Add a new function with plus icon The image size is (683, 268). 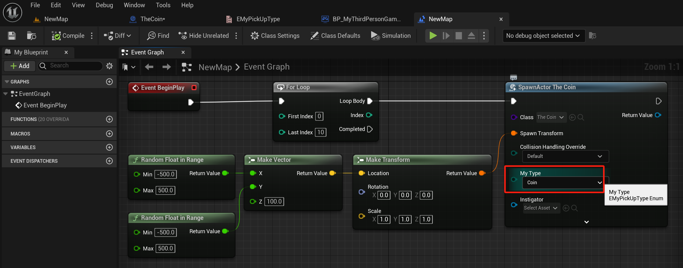coord(109,119)
